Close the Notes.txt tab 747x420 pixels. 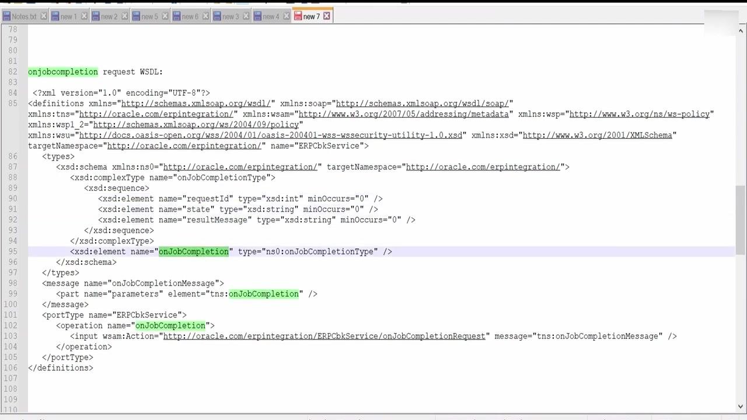click(x=43, y=16)
